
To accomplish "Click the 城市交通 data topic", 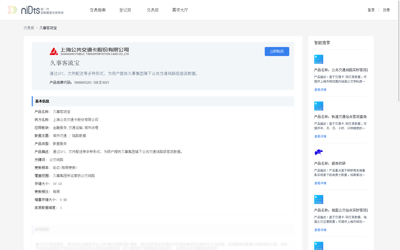I will tap(60, 136).
